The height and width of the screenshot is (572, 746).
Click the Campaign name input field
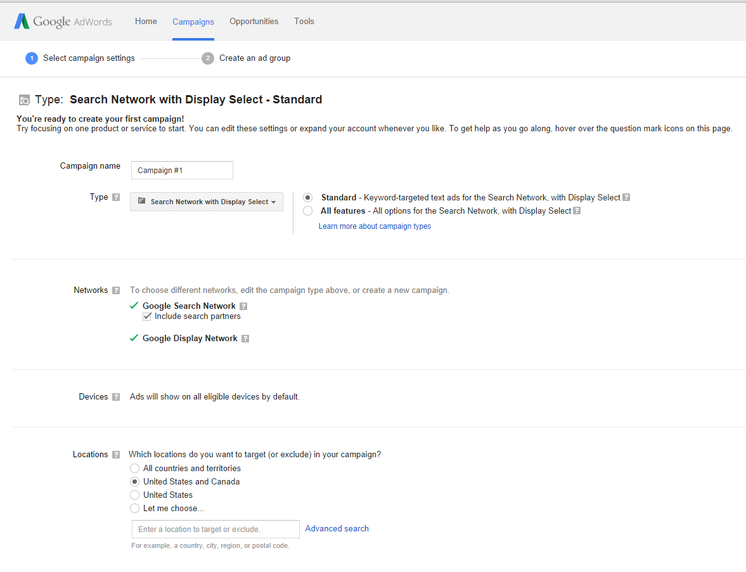182,171
